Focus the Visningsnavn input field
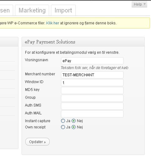This screenshot has height=165, width=151. coord(92,61)
